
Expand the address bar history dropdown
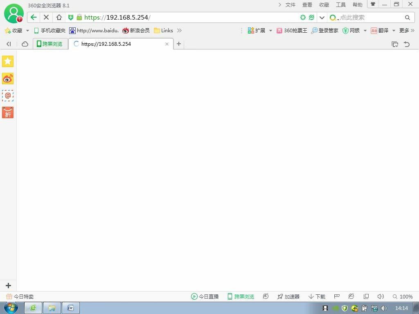(322, 18)
